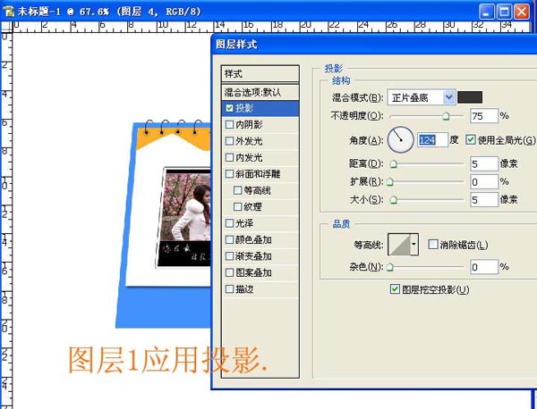Click the Photoshop document icon in title bar
This screenshot has height=409, width=537.
[8, 12]
